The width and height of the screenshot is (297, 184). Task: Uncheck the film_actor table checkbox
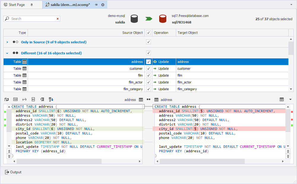148,82
